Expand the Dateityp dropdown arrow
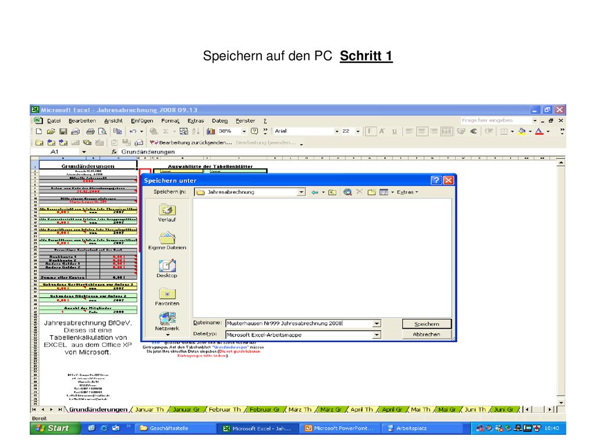Screen dimensions: 596x447 click(377, 335)
